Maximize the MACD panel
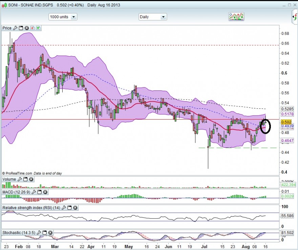The height and width of the screenshot is (250, 298). click(x=39, y=192)
